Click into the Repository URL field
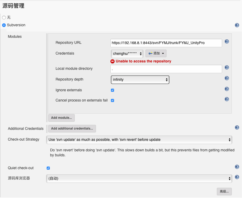This screenshot has height=198, width=242. click(x=166, y=43)
